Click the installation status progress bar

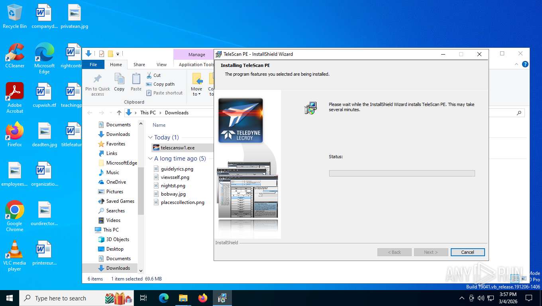click(x=402, y=173)
